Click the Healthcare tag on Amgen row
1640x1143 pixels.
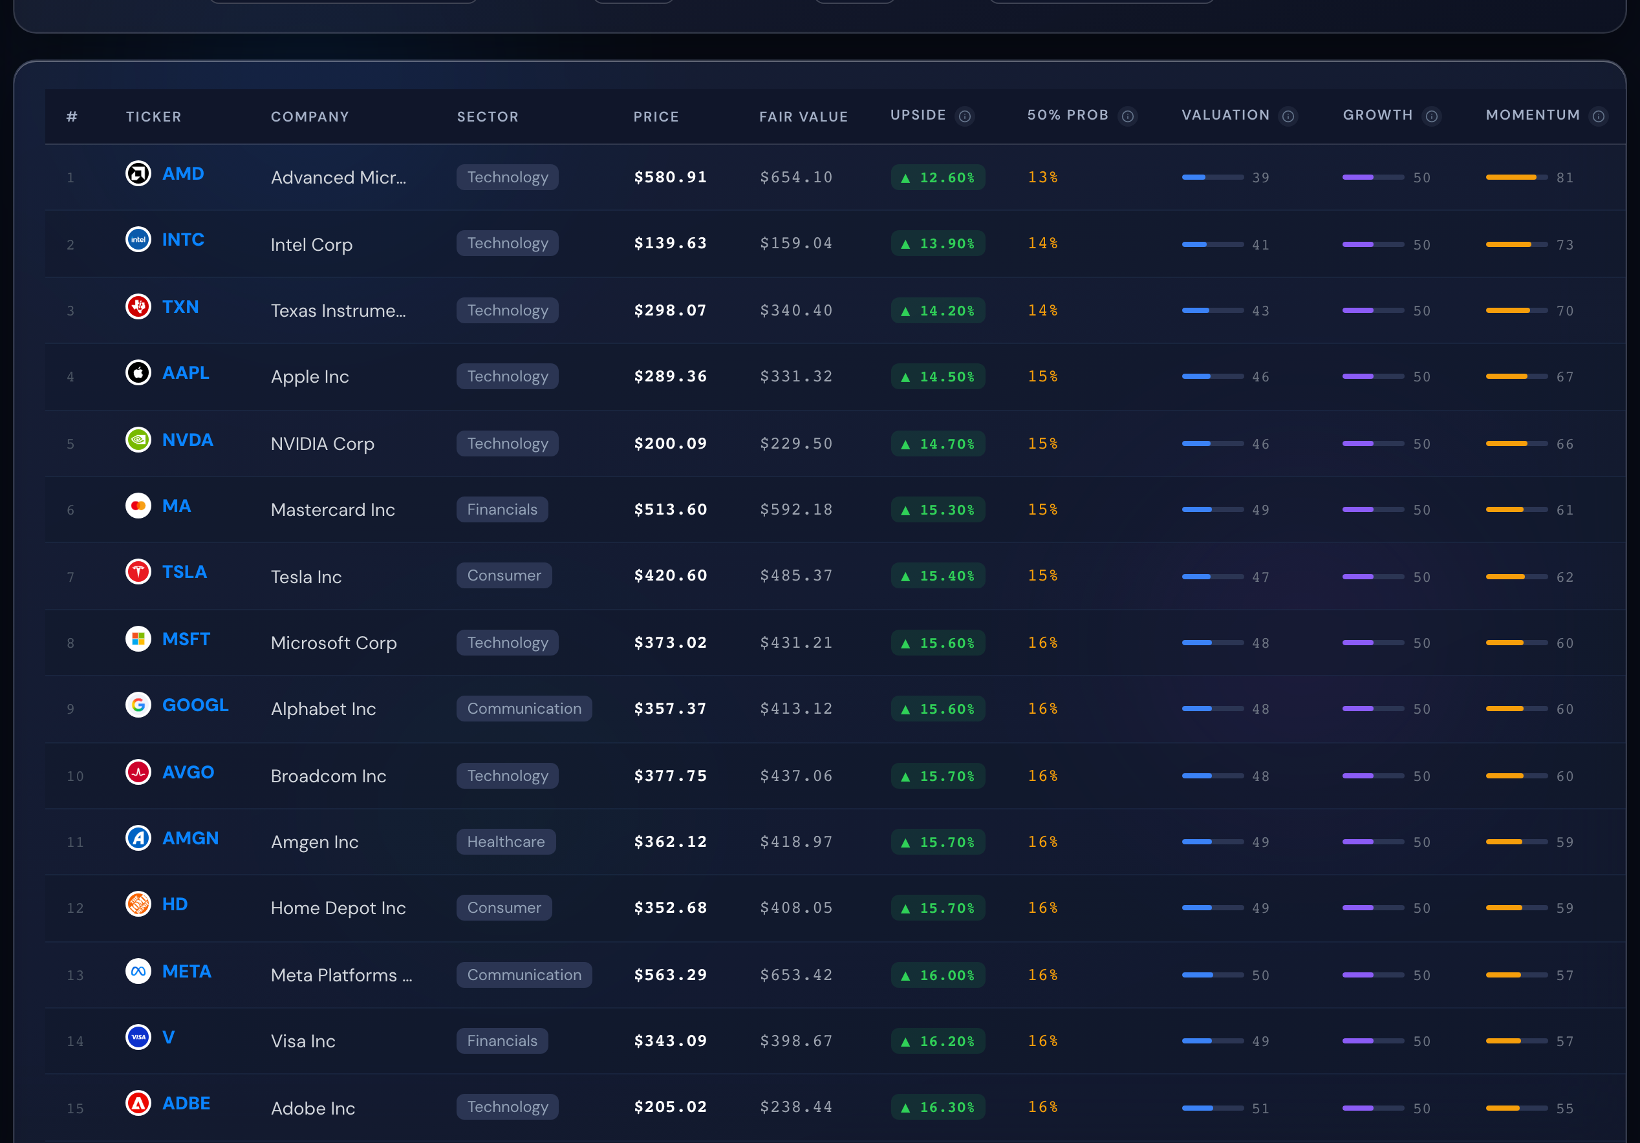[x=506, y=842]
